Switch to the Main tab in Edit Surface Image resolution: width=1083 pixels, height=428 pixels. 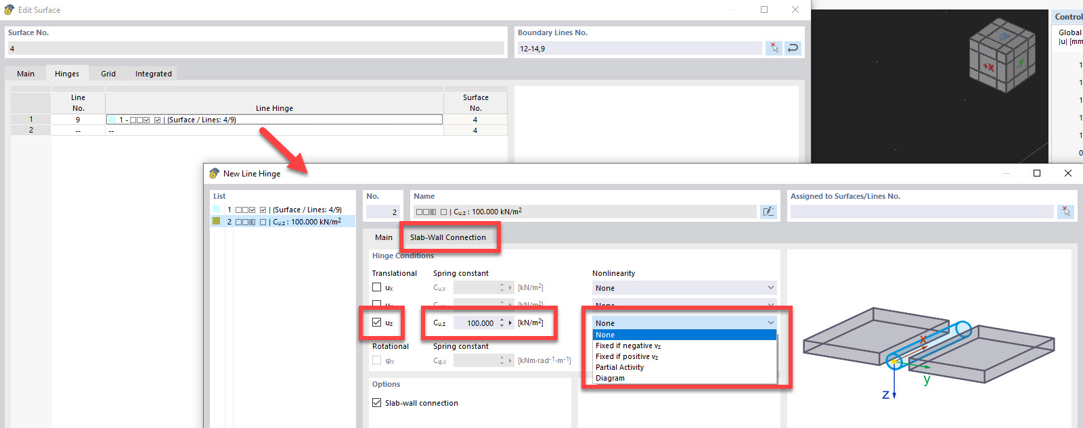(x=26, y=74)
